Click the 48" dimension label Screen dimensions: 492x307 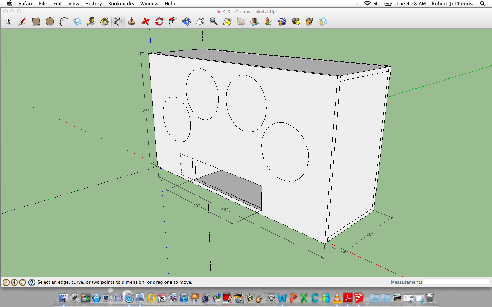click(x=224, y=210)
